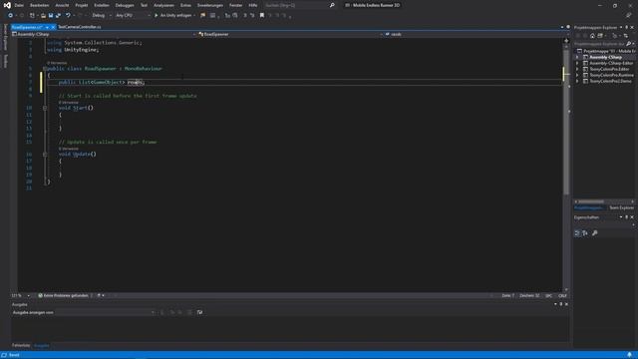638x359 pixels.
Task: Collapse the RoadSpawner class outline toggle
Action: tap(45, 69)
